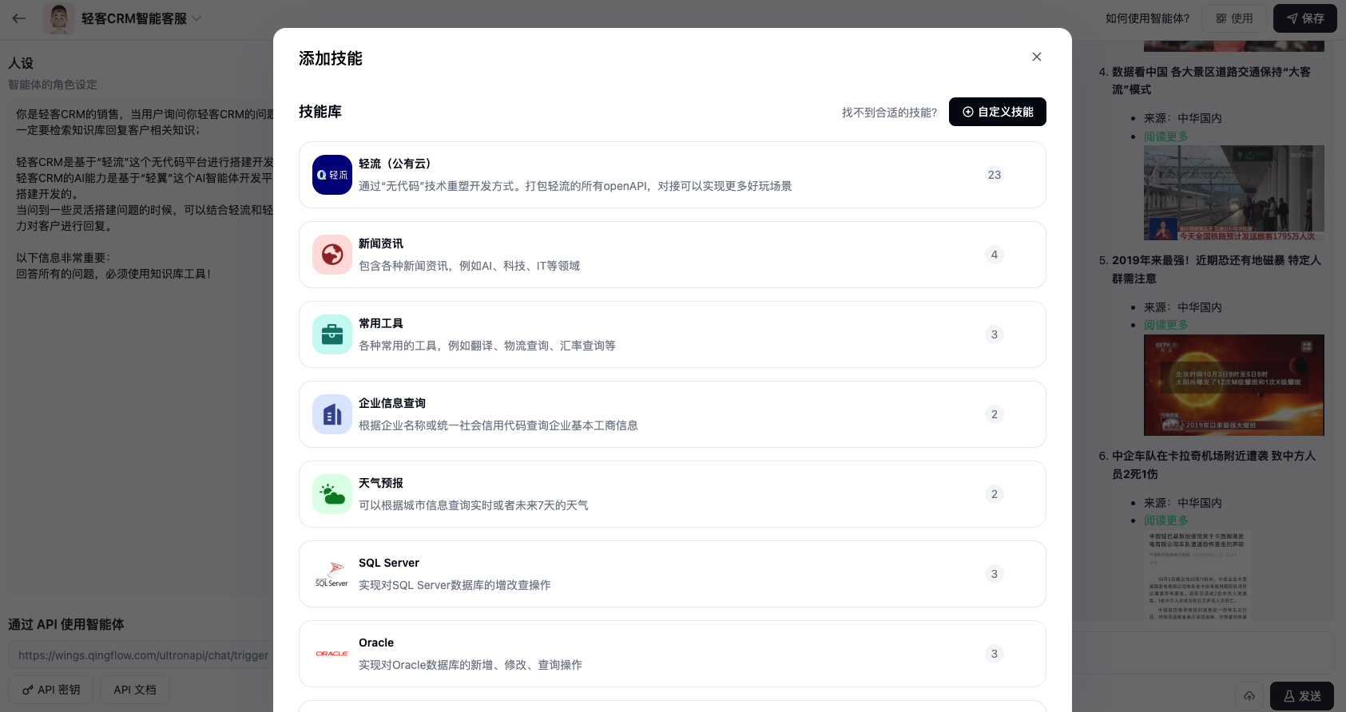Click the 使用 button
Viewport: 1346px width, 712px height.
pyautogui.click(x=1234, y=18)
